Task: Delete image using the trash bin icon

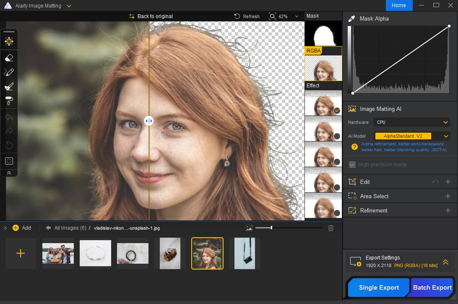Action: (x=331, y=228)
